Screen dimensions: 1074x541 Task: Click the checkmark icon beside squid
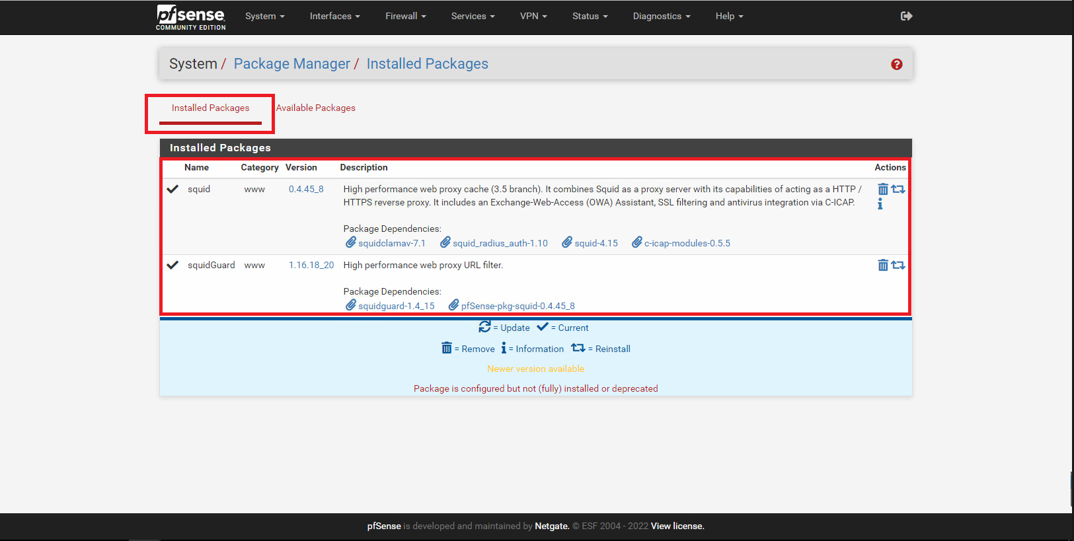point(173,189)
